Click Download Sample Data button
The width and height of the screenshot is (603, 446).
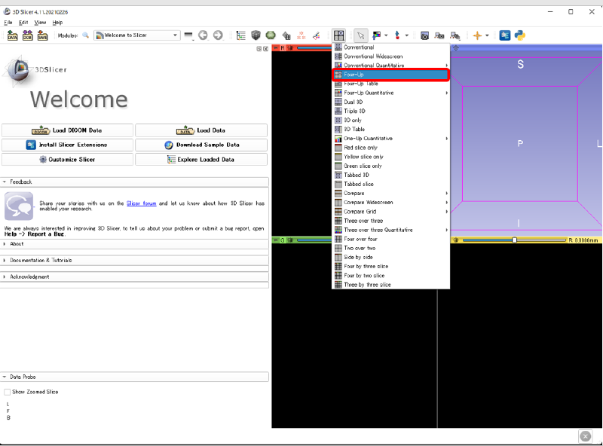click(x=201, y=145)
